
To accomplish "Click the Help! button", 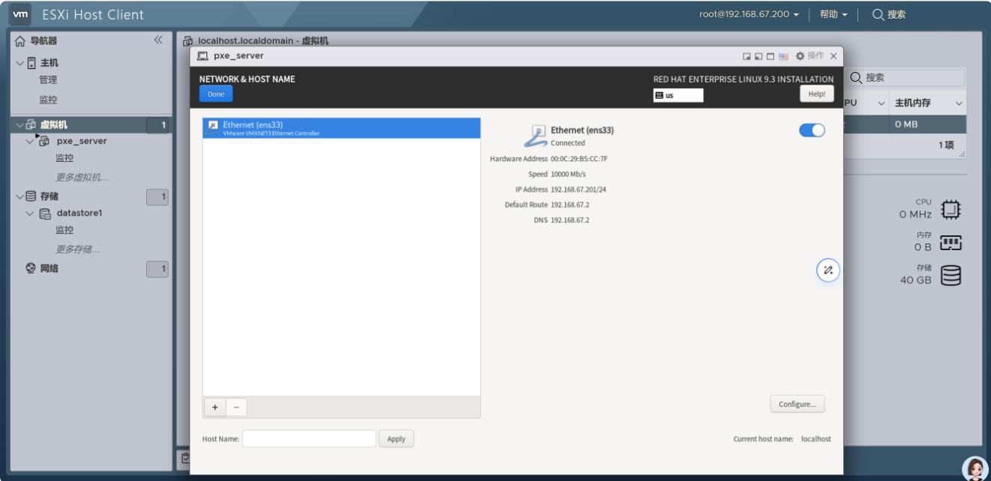I will 817,94.
